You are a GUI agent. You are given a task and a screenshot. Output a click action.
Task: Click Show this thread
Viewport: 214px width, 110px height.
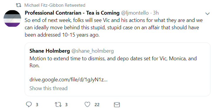(48, 88)
